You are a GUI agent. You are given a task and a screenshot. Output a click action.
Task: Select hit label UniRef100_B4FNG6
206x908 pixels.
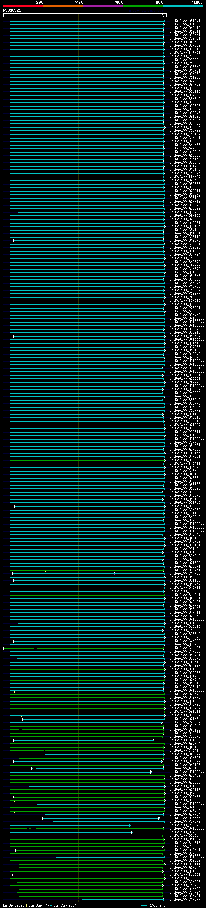point(184,53)
